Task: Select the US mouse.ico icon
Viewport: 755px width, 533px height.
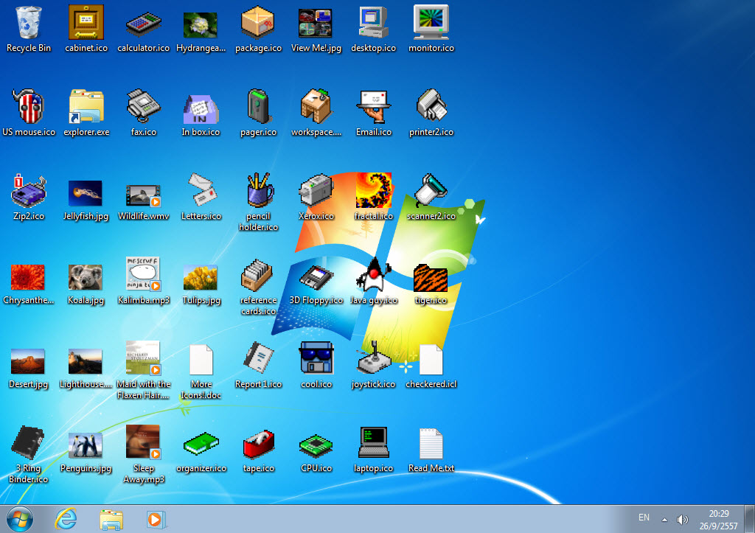Action: tap(29, 108)
